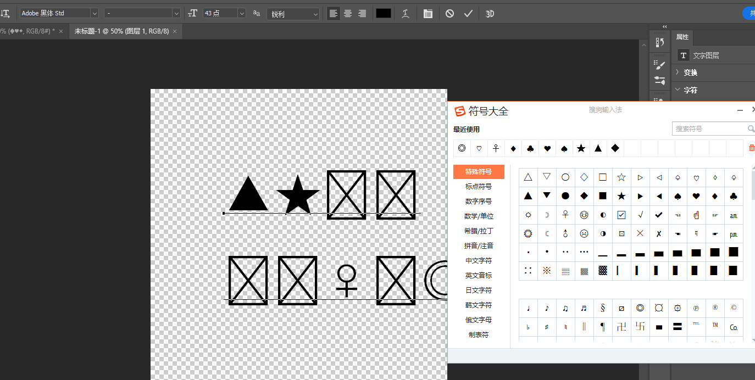This screenshot has width=755, height=380.
Task: Click the 3D text conversion icon
Action: click(490, 14)
